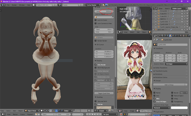Click the Add to Group button

pyautogui.click(x=169, y=85)
